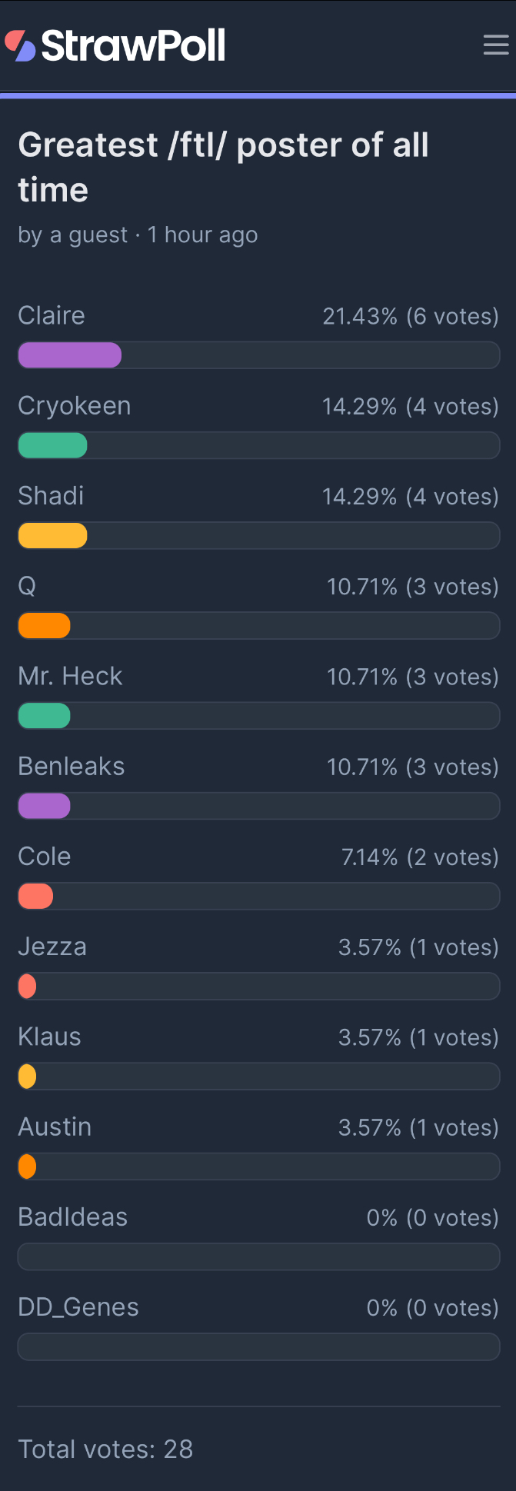Click Claire's 21.43% vote count
This screenshot has height=1491, width=516.
[x=411, y=316]
